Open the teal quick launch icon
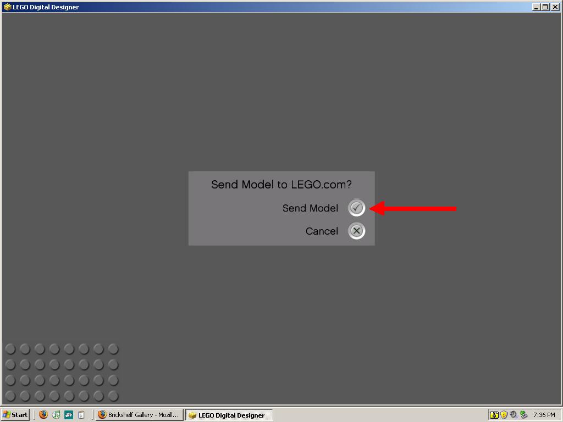The height and width of the screenshot is (422, 563). coord(69,415)
